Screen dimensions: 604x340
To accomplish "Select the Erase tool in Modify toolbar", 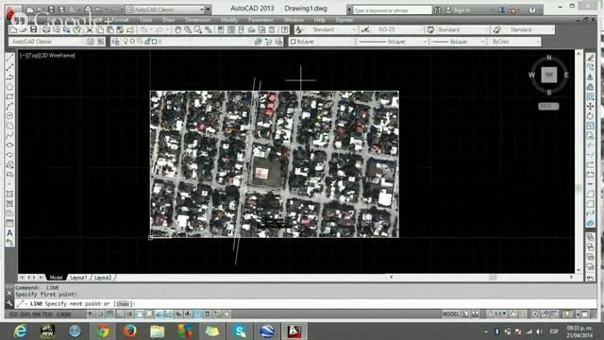I will click(x=590, y=59).
